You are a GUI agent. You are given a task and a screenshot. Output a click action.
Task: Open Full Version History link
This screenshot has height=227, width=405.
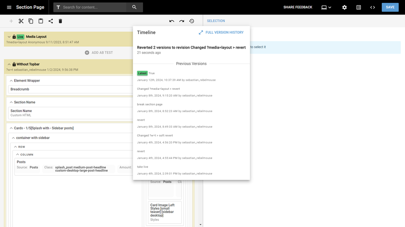(221, 33)
